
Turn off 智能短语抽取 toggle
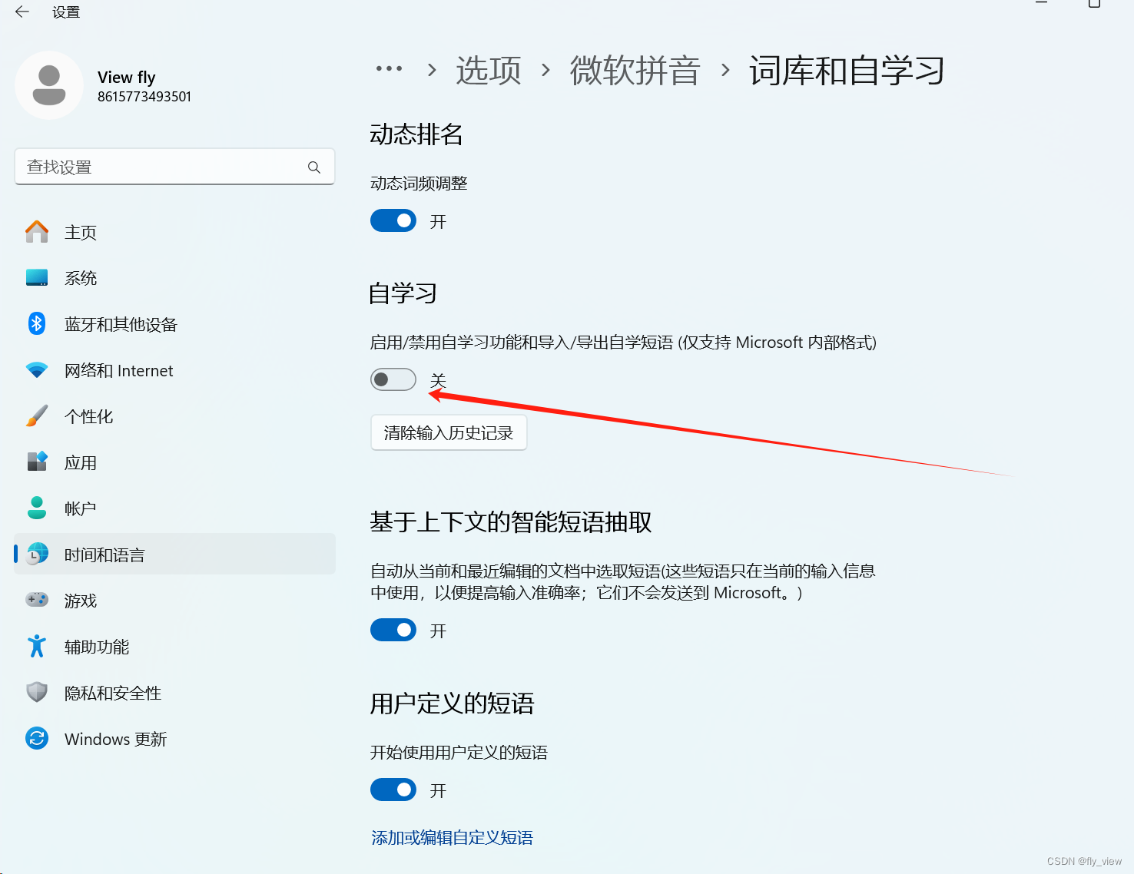click(x=393, y=631)
